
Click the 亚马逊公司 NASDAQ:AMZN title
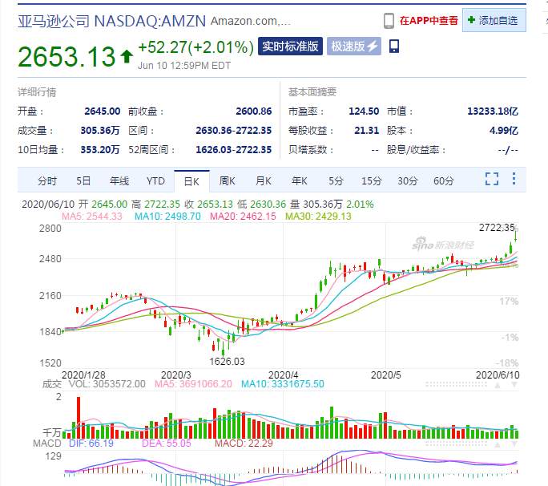pos(112,22)
